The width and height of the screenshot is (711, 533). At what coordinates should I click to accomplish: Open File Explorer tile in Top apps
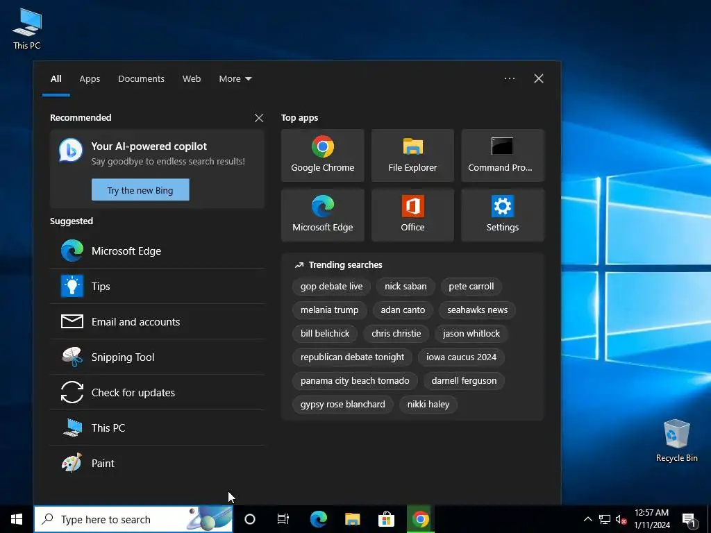tap(412, 155)
